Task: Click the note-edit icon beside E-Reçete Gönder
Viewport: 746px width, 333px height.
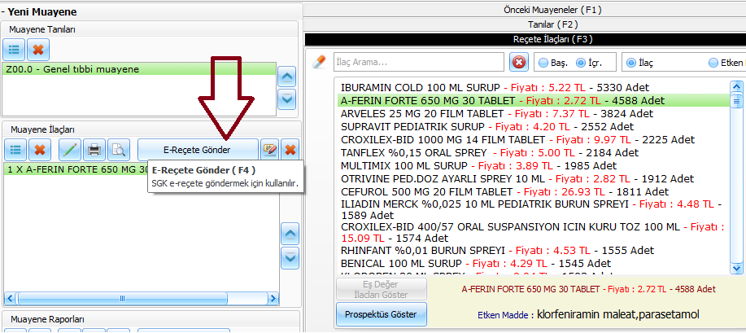Action: tap(269, 150)
